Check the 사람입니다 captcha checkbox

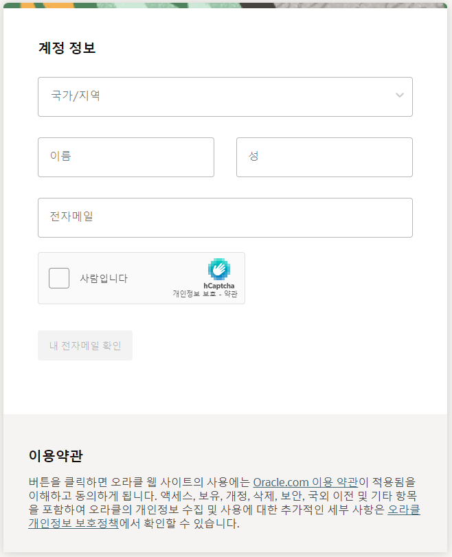tap(59, 278)
